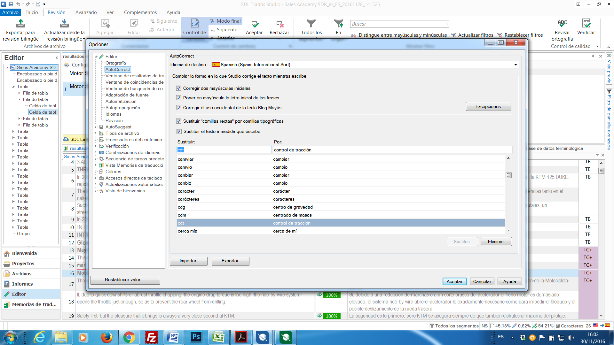Click Exportar para revisión bilingüe icon
The height and width of the screenshot is (345, 614).
pyautogui.click(x=20, y=23)
